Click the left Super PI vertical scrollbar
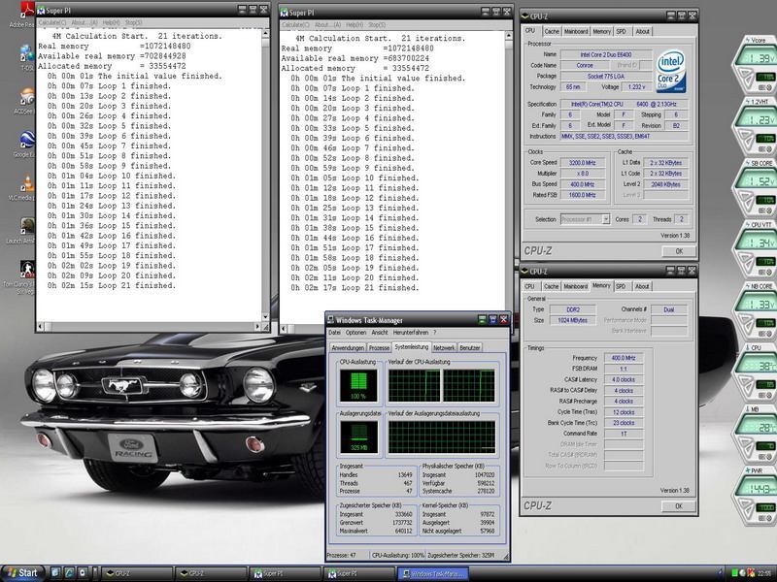This screenshot has height=582, width=777. pyautogui.click(x=265, y=176)
